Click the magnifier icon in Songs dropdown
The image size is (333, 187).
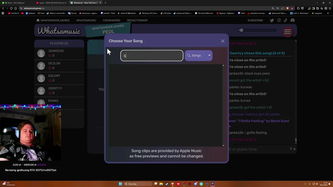189,55
